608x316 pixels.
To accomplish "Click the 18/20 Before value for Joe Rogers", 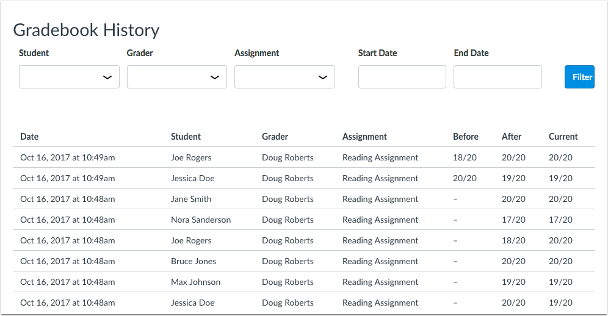I will [465, 157].
